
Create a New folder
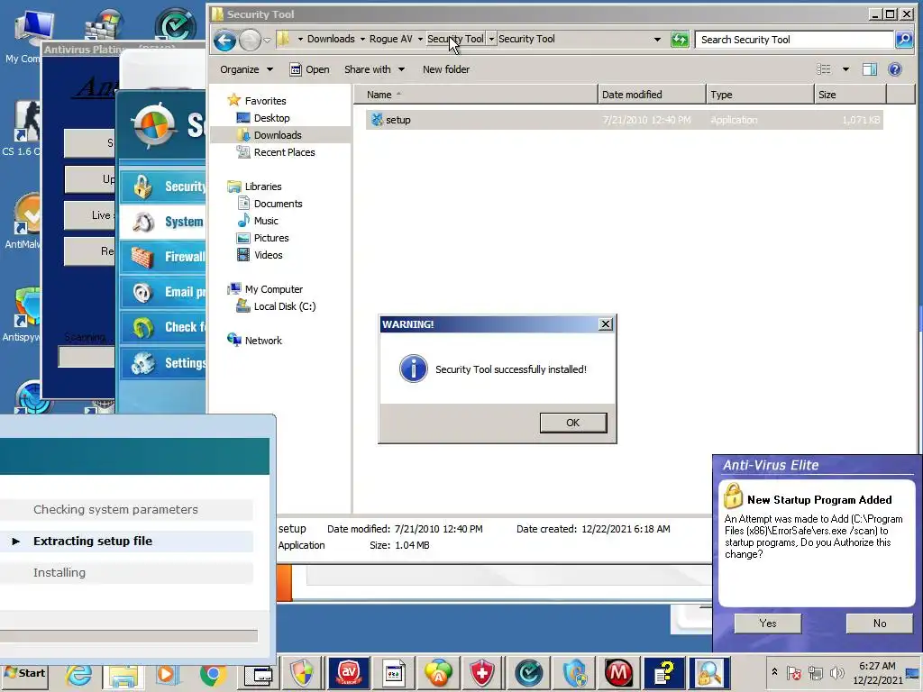point(445,69)
